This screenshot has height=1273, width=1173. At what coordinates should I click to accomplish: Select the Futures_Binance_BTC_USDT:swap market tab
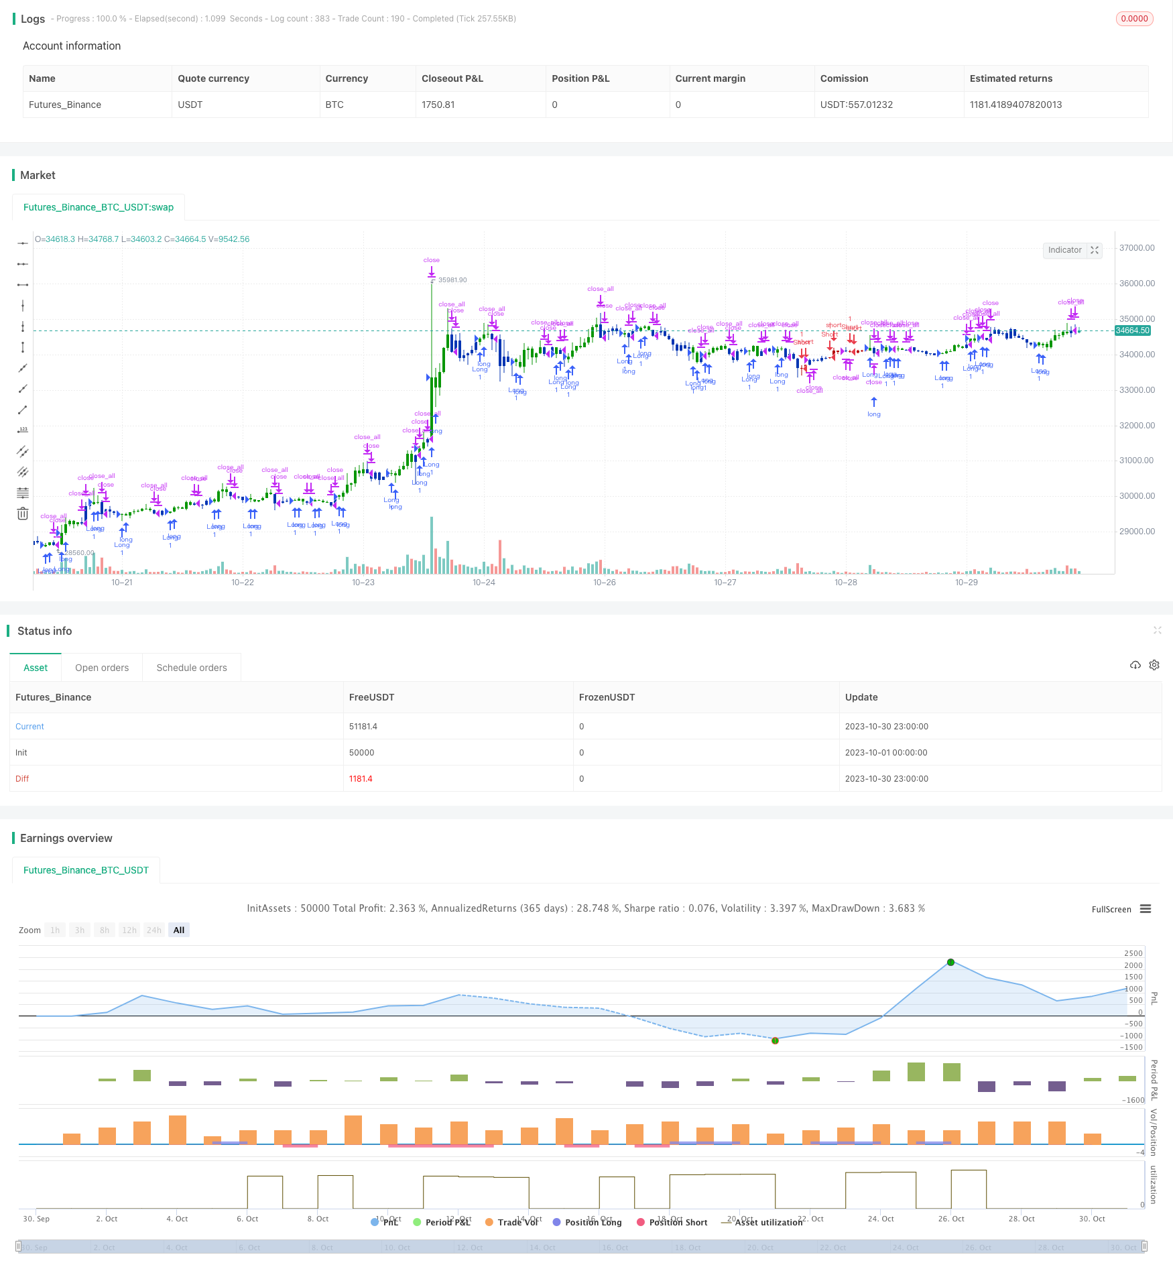tap(99, 207)
